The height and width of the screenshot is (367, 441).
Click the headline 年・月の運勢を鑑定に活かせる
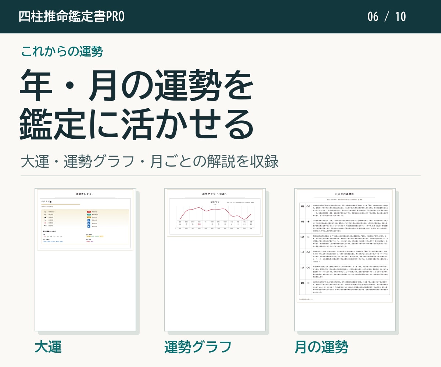[x=137, y=105]
